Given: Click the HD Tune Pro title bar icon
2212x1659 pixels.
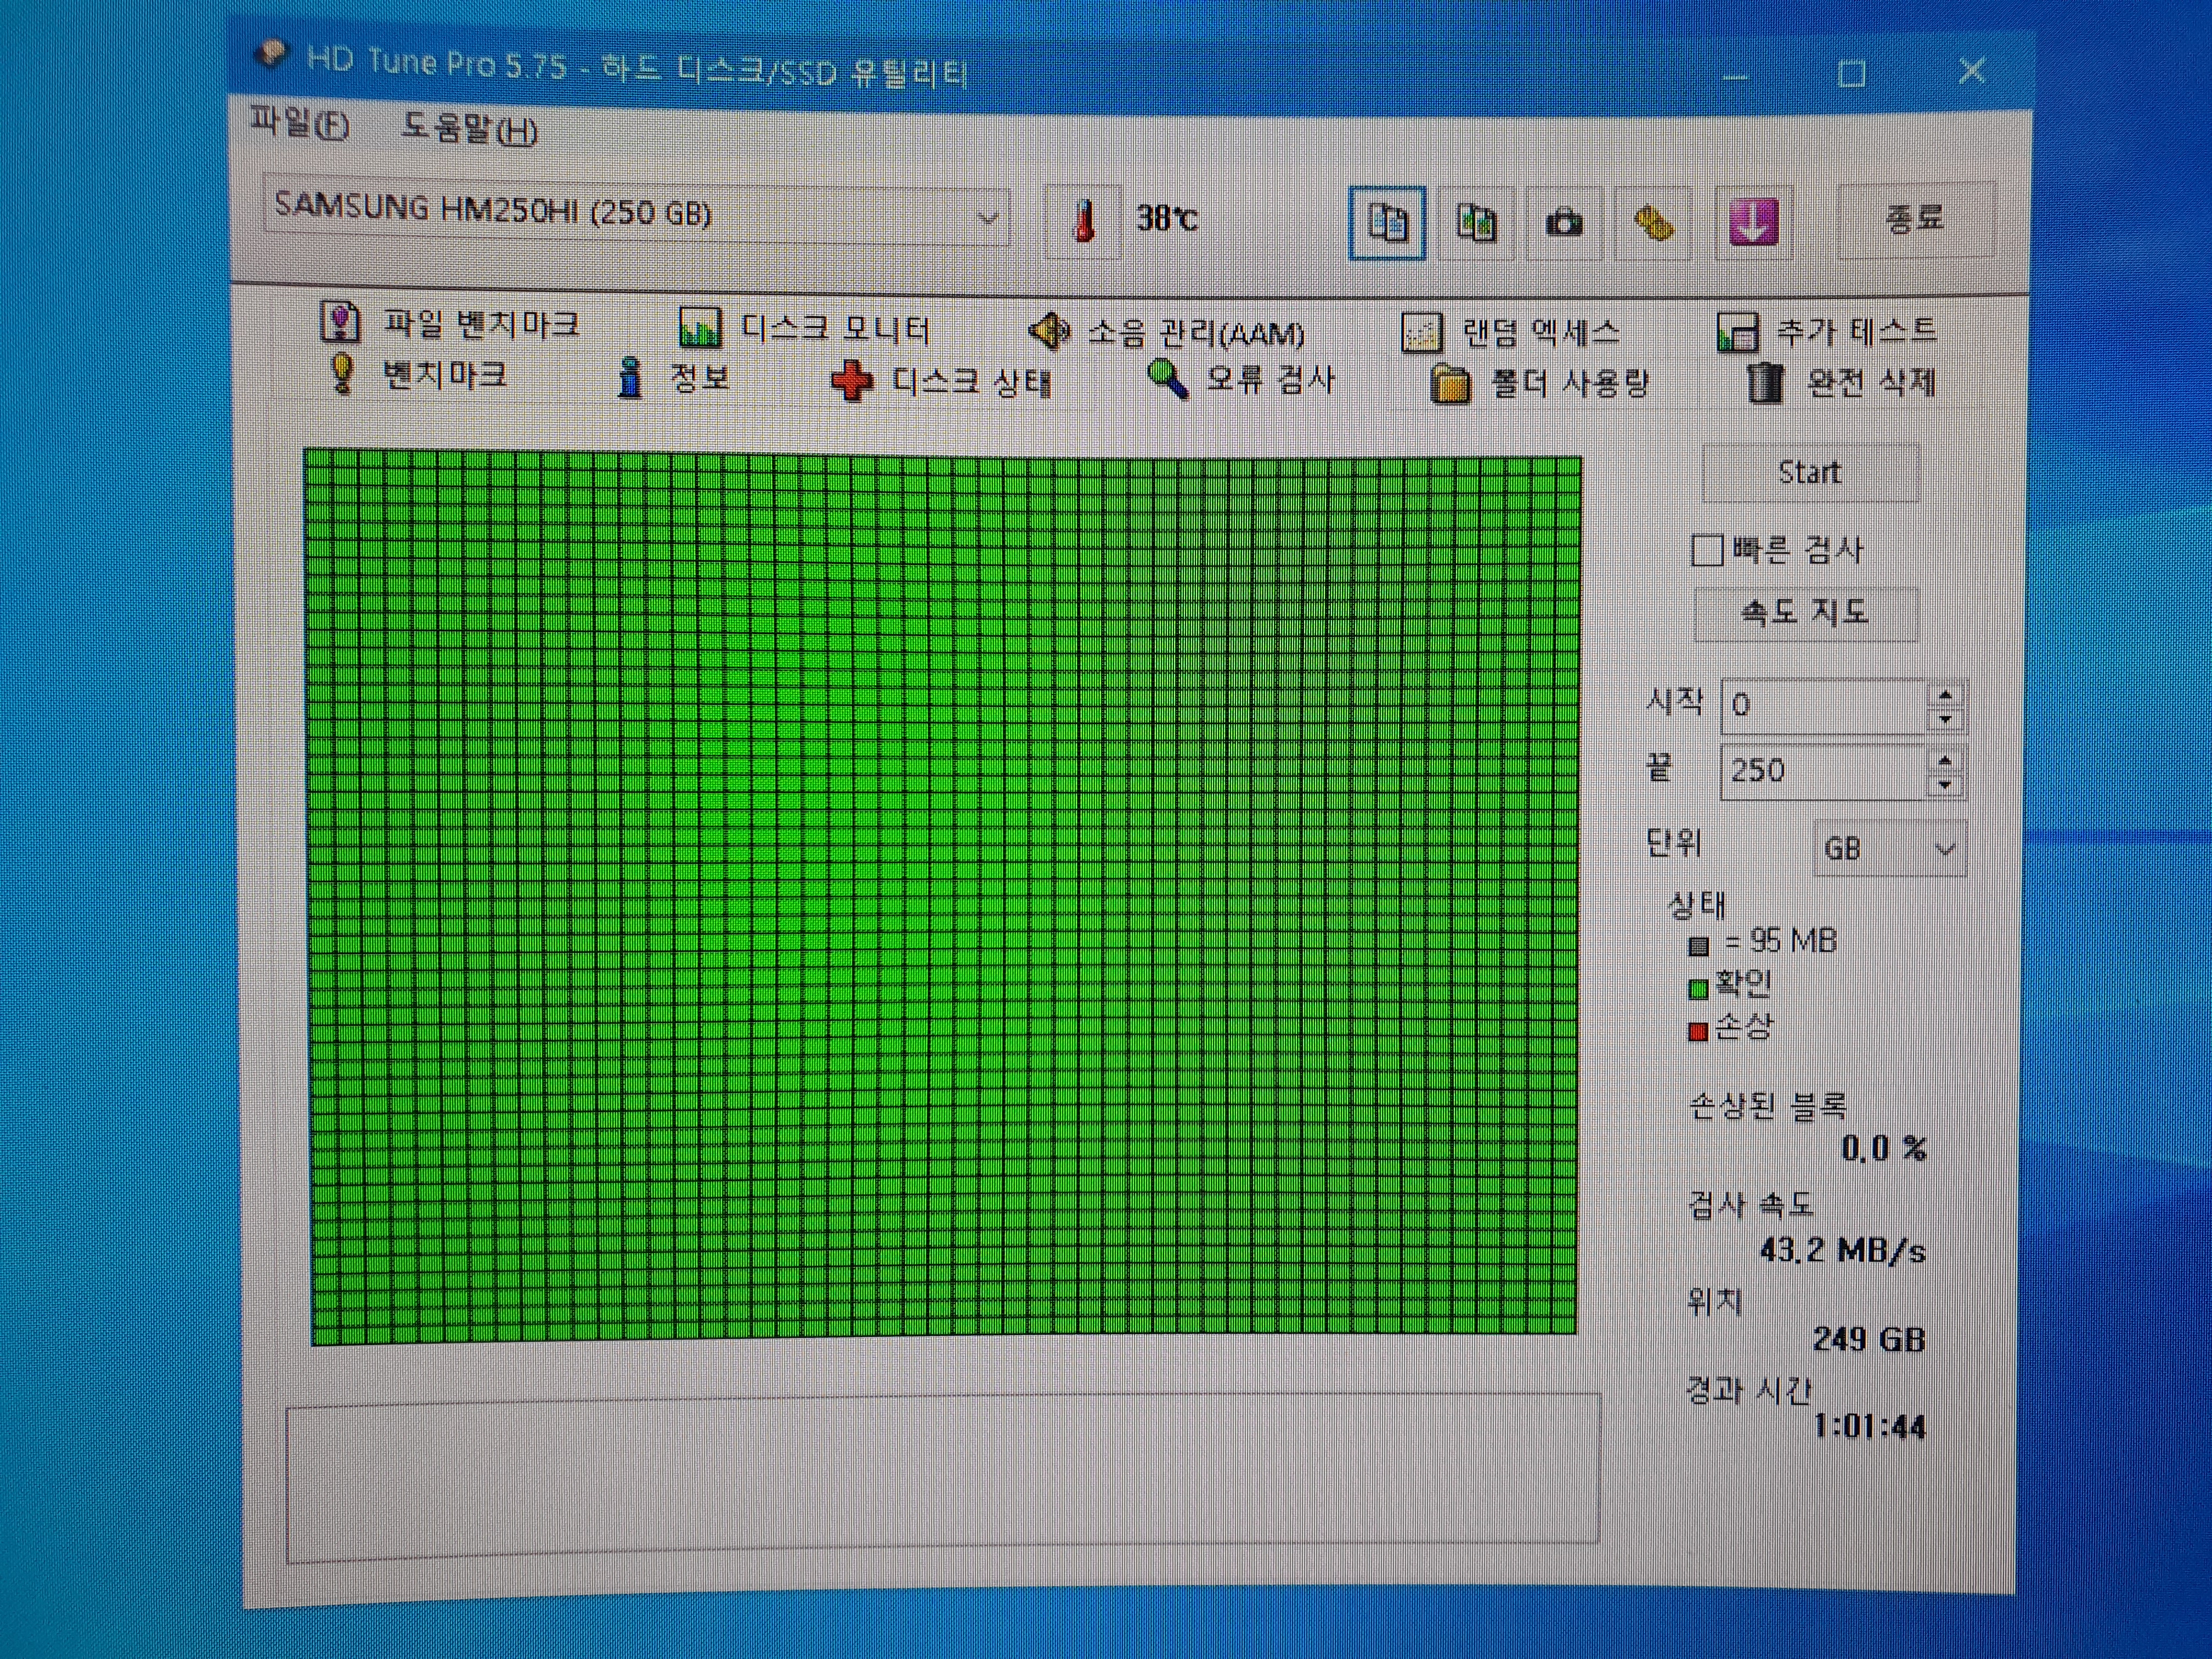Looking at the screenshot, I should point(270,54).
